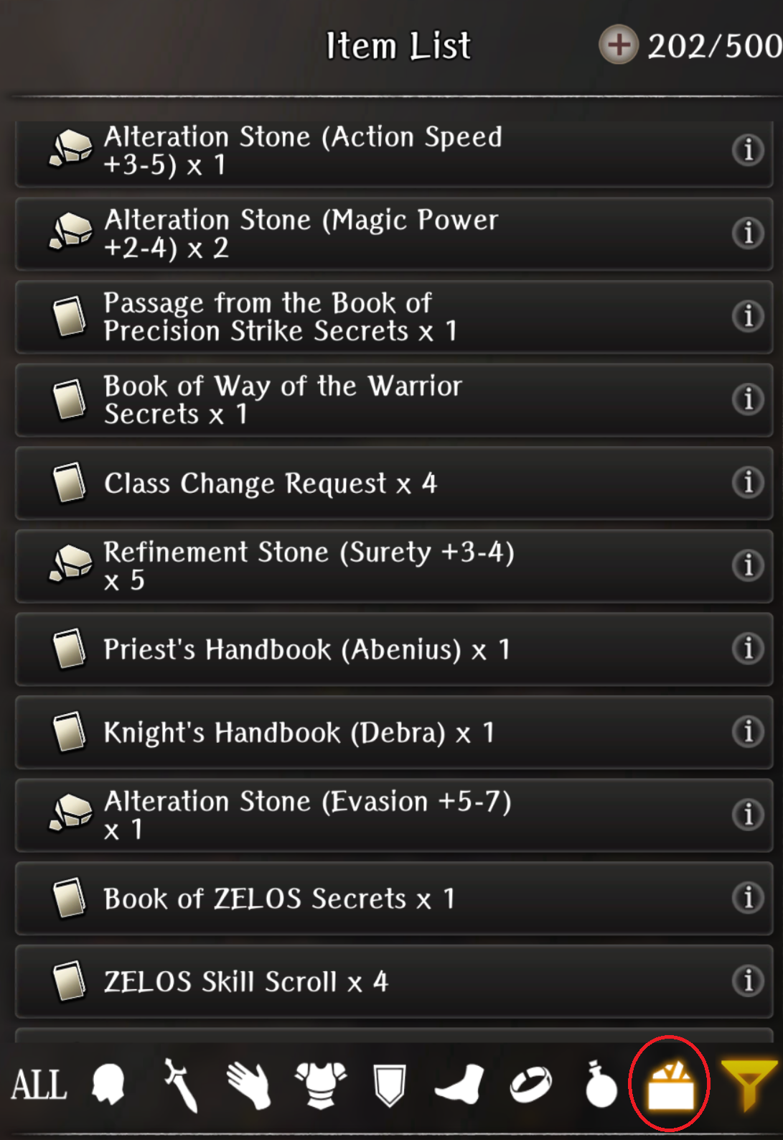
Task: Open info for Alteration Stone Evasion
Action: pos(748,815)
